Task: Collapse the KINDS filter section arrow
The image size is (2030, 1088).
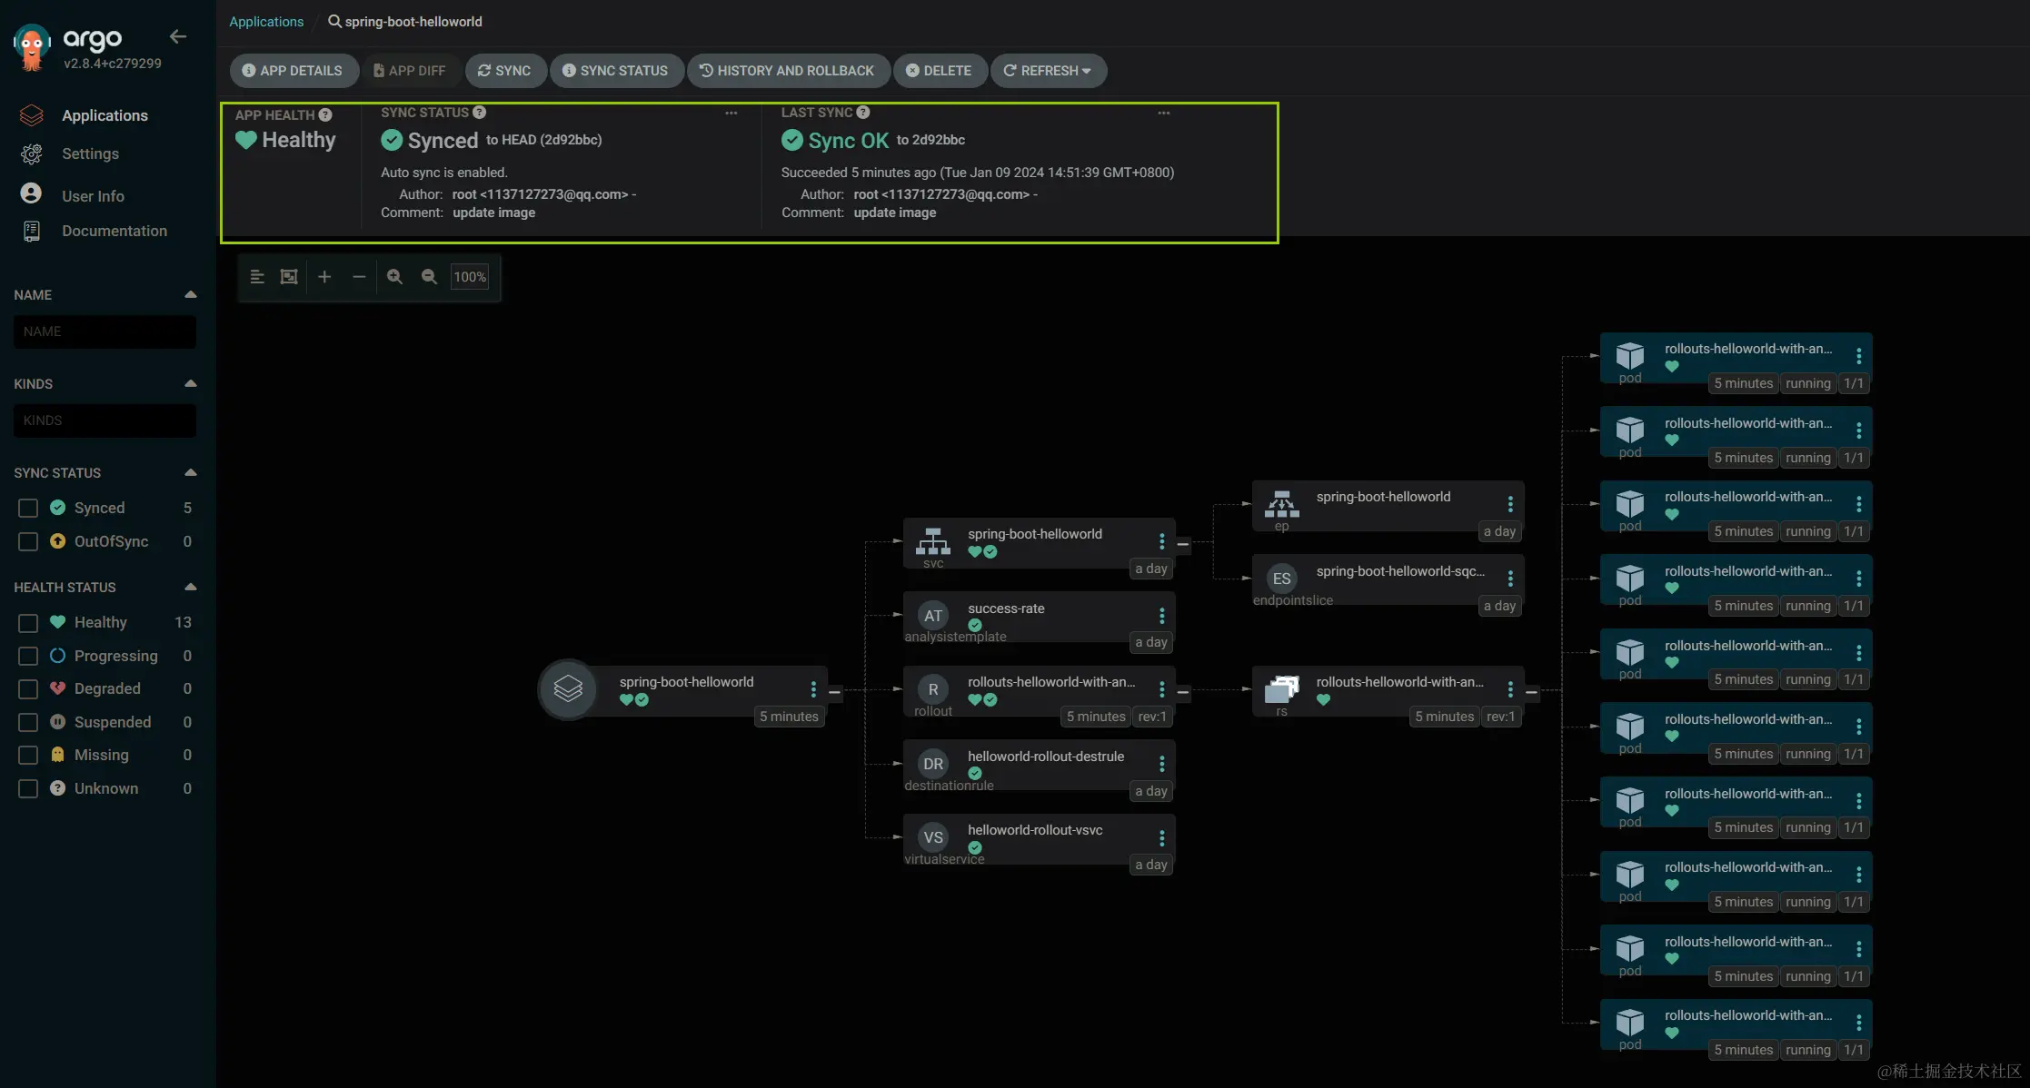Action: pos(190,383)
